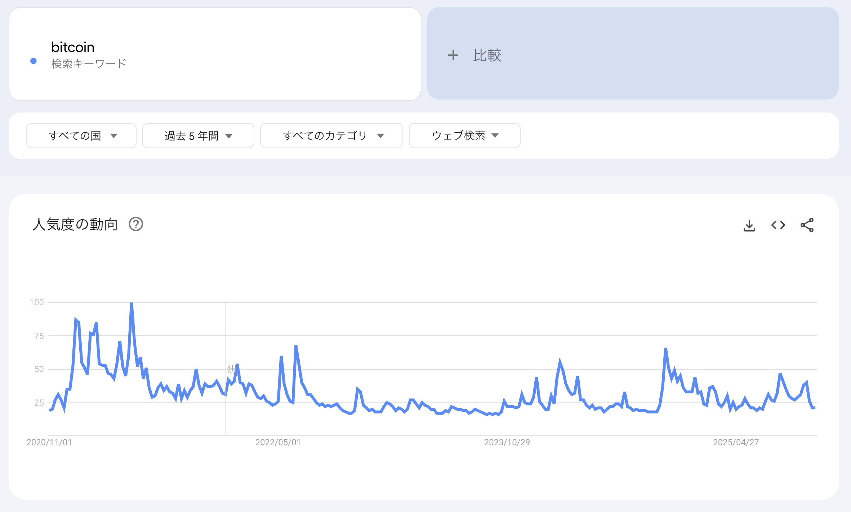Open the help icon beside 人気度の動向
851x512 pixels.
coord(136,224)
